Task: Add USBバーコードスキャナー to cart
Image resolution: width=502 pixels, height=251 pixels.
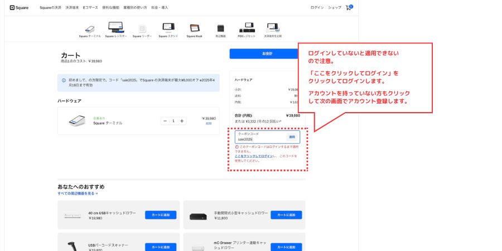Action: point(161,247)
